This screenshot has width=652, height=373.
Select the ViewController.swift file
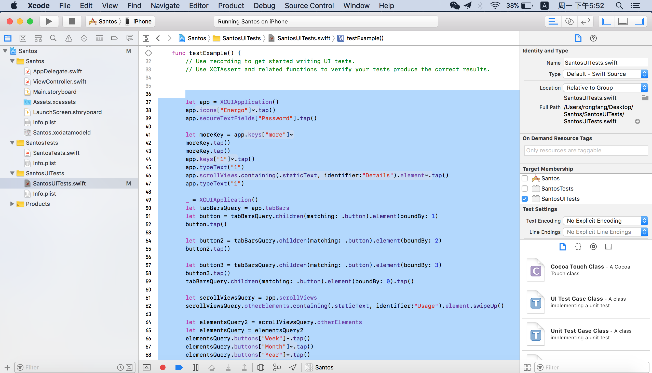[x=59, y=82]
